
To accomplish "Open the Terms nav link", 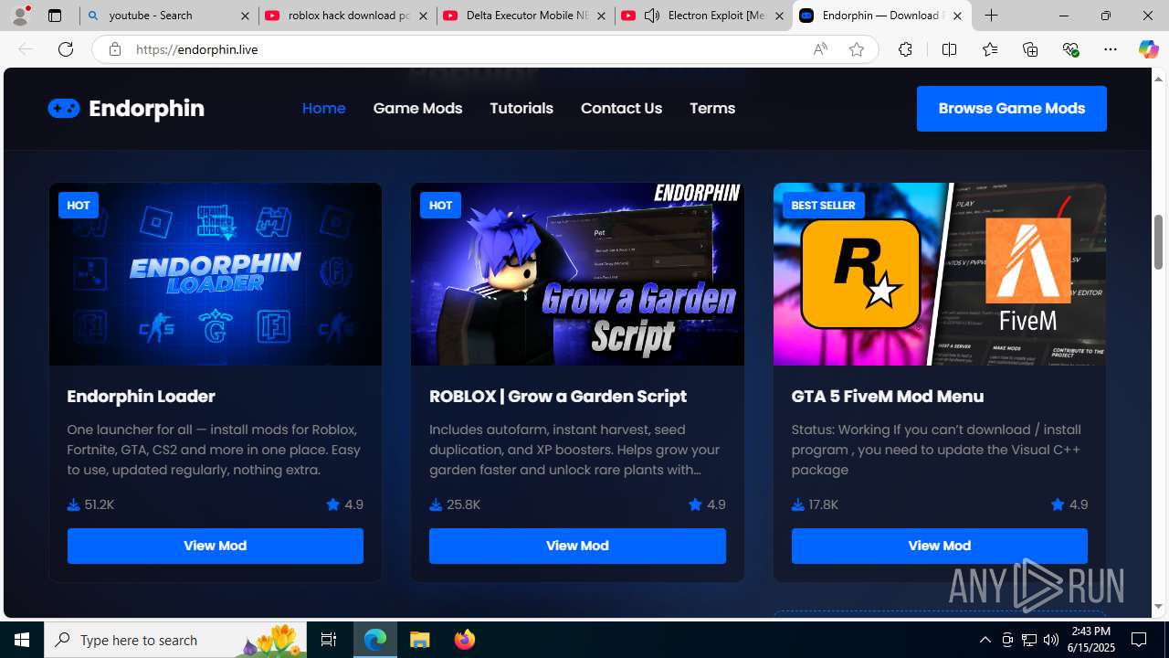I will [x=712, y=108].
